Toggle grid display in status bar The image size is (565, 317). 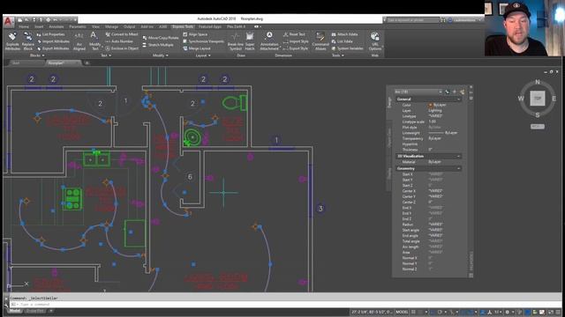point(413,312)
